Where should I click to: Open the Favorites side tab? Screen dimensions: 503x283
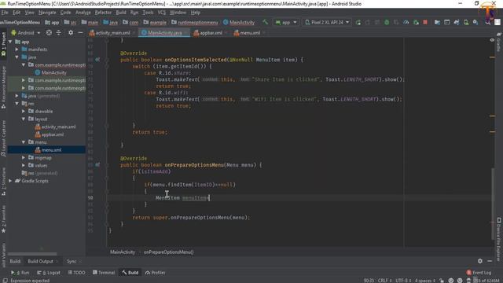point(3,219)
